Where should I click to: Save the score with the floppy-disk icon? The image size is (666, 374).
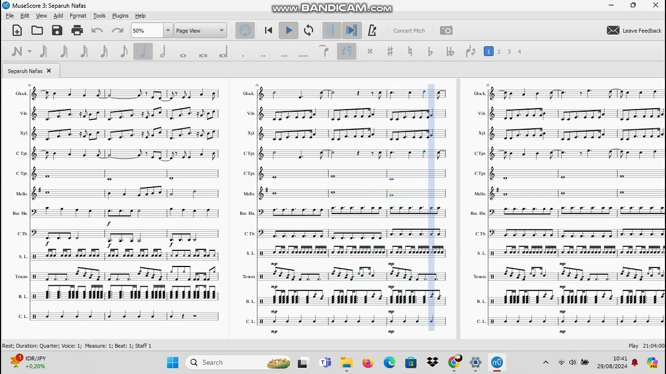[x=57, y=31]
